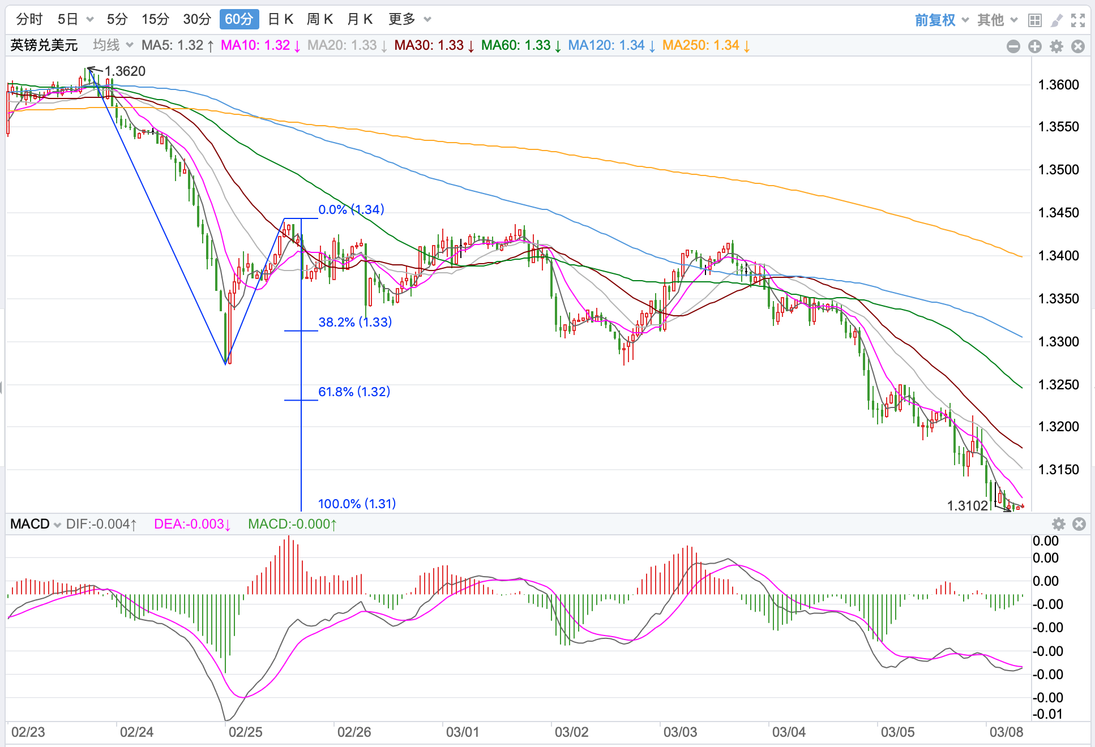
Task: Expand the 更多 timeframe dropdown
Action: (x=410, y=19)
